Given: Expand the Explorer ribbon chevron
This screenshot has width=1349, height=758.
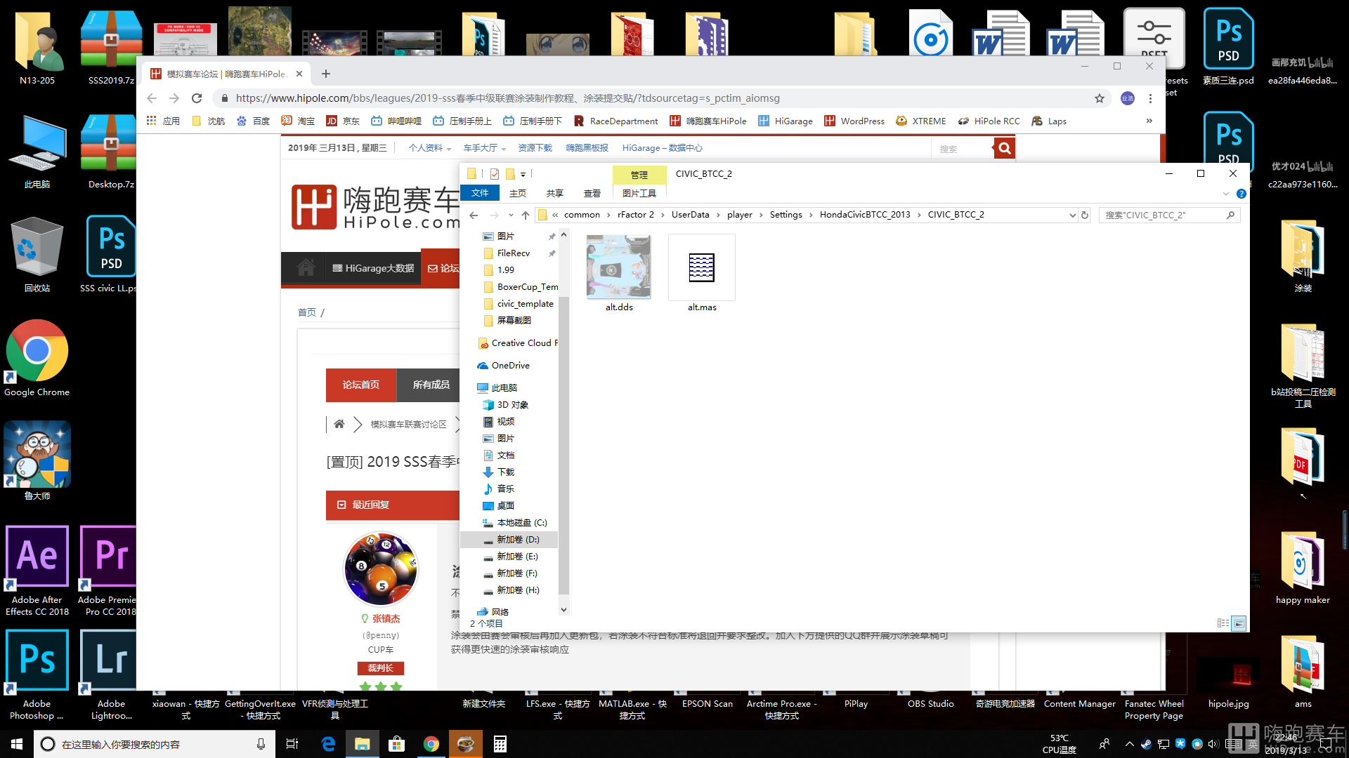Looking at the screenshot, I should pyautogui.click(x=1226, y=194).
